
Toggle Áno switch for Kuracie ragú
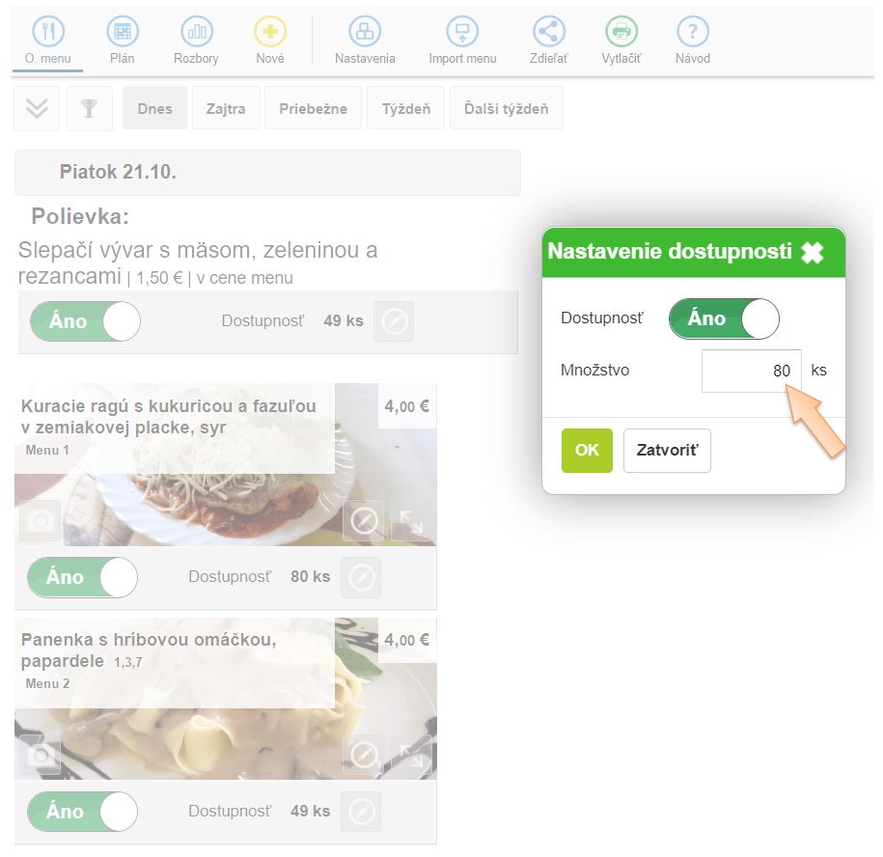click(82, 577)
